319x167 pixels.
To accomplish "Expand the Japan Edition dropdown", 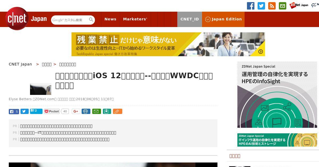I will click(x=223, y=19).
